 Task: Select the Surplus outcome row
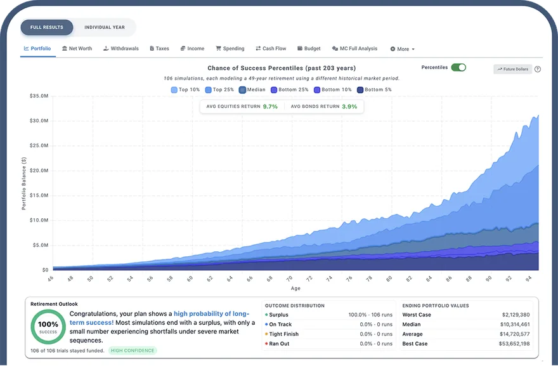pyautogui.click(x=329, y=315)
